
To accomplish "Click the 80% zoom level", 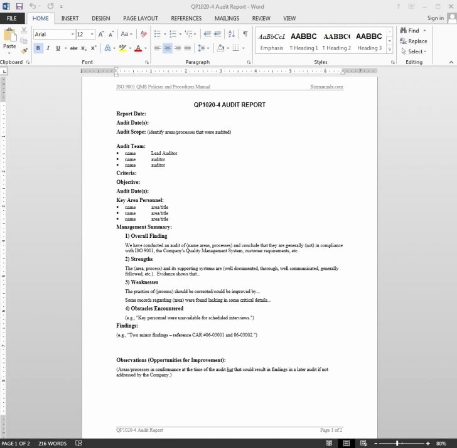I will (441, 444).
